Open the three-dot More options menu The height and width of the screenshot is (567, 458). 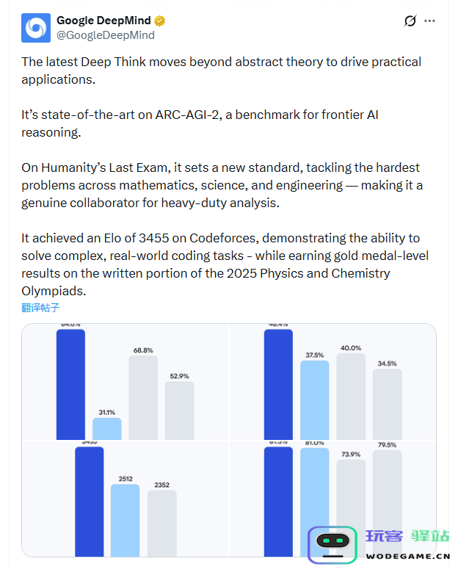coord(430,21)
